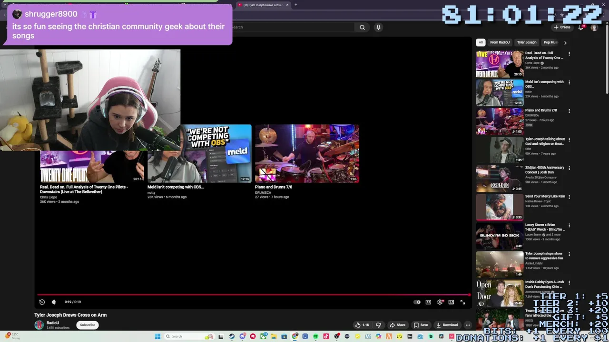The image size is (609, 342).
Task: Open the account avatar menu
Action: point(594,27)
